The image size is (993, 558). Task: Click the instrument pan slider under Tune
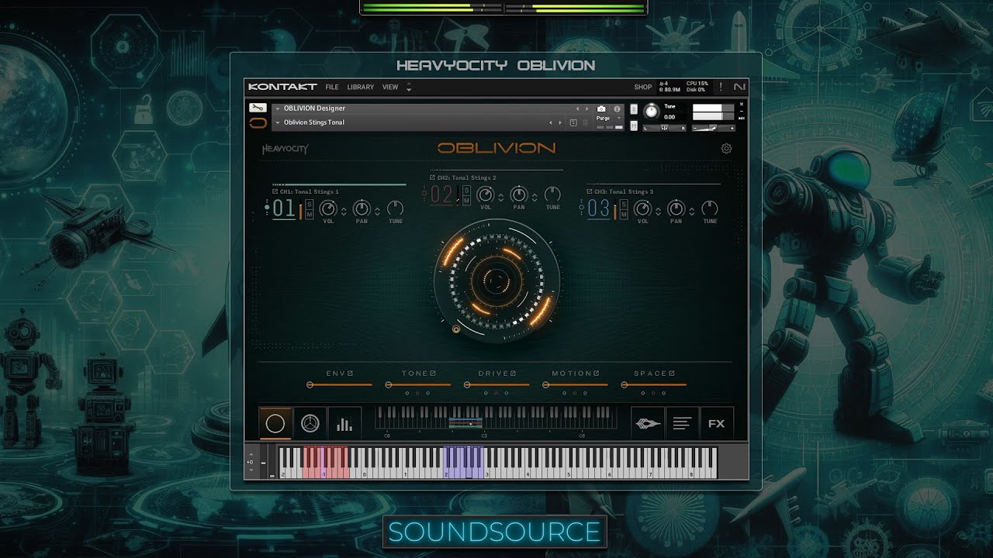(x=663, y=128)
